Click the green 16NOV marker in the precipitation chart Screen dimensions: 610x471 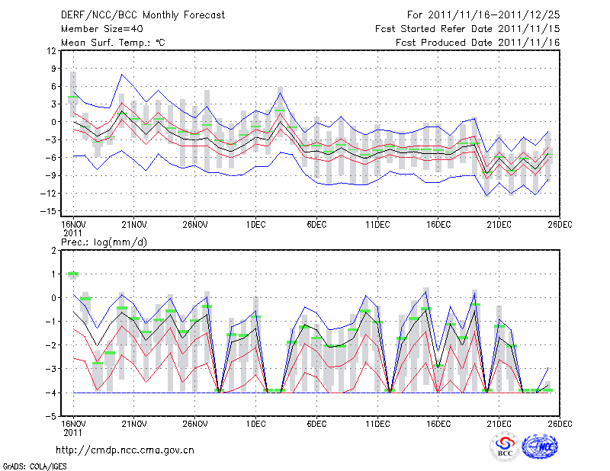click(73, 274)
